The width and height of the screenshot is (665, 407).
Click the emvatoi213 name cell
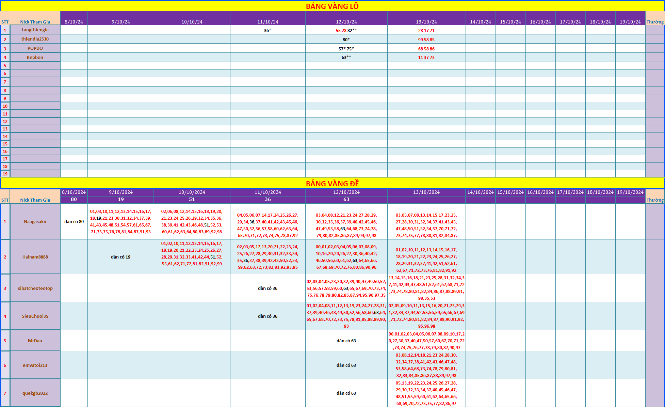pyautogui.click(x=35, y=365)
